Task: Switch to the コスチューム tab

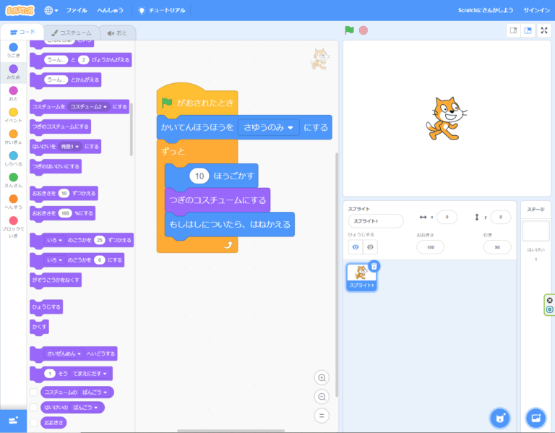Action: coord(70,33)
